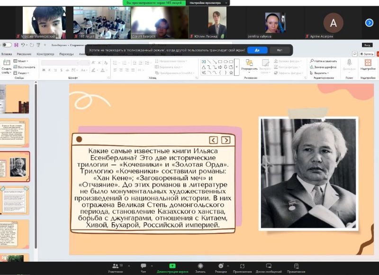Open Apps in the Zoom toolbar

pos(243,266)
